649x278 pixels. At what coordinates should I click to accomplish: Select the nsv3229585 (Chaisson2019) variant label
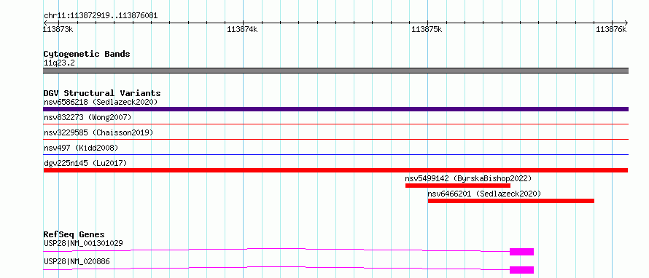click(98, 133)
